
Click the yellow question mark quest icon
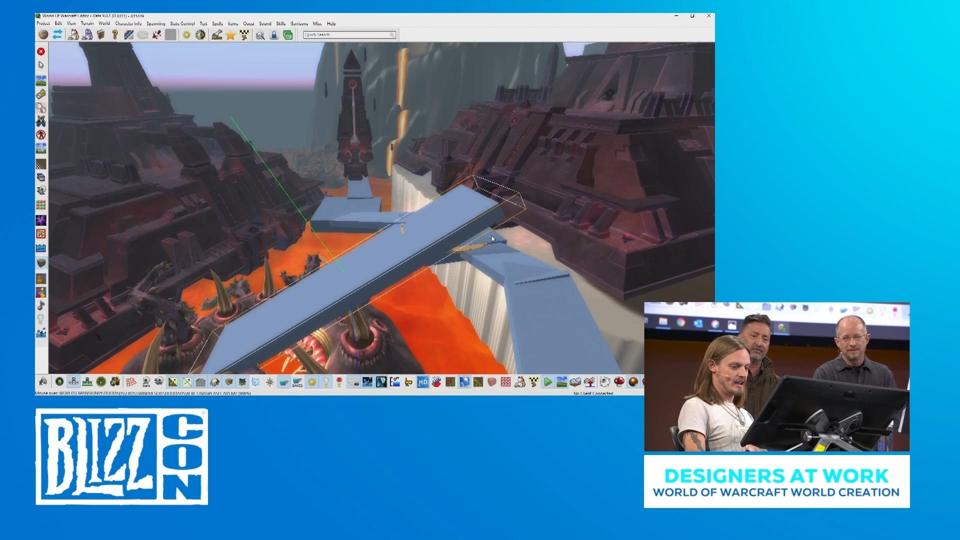click(115, 34)
